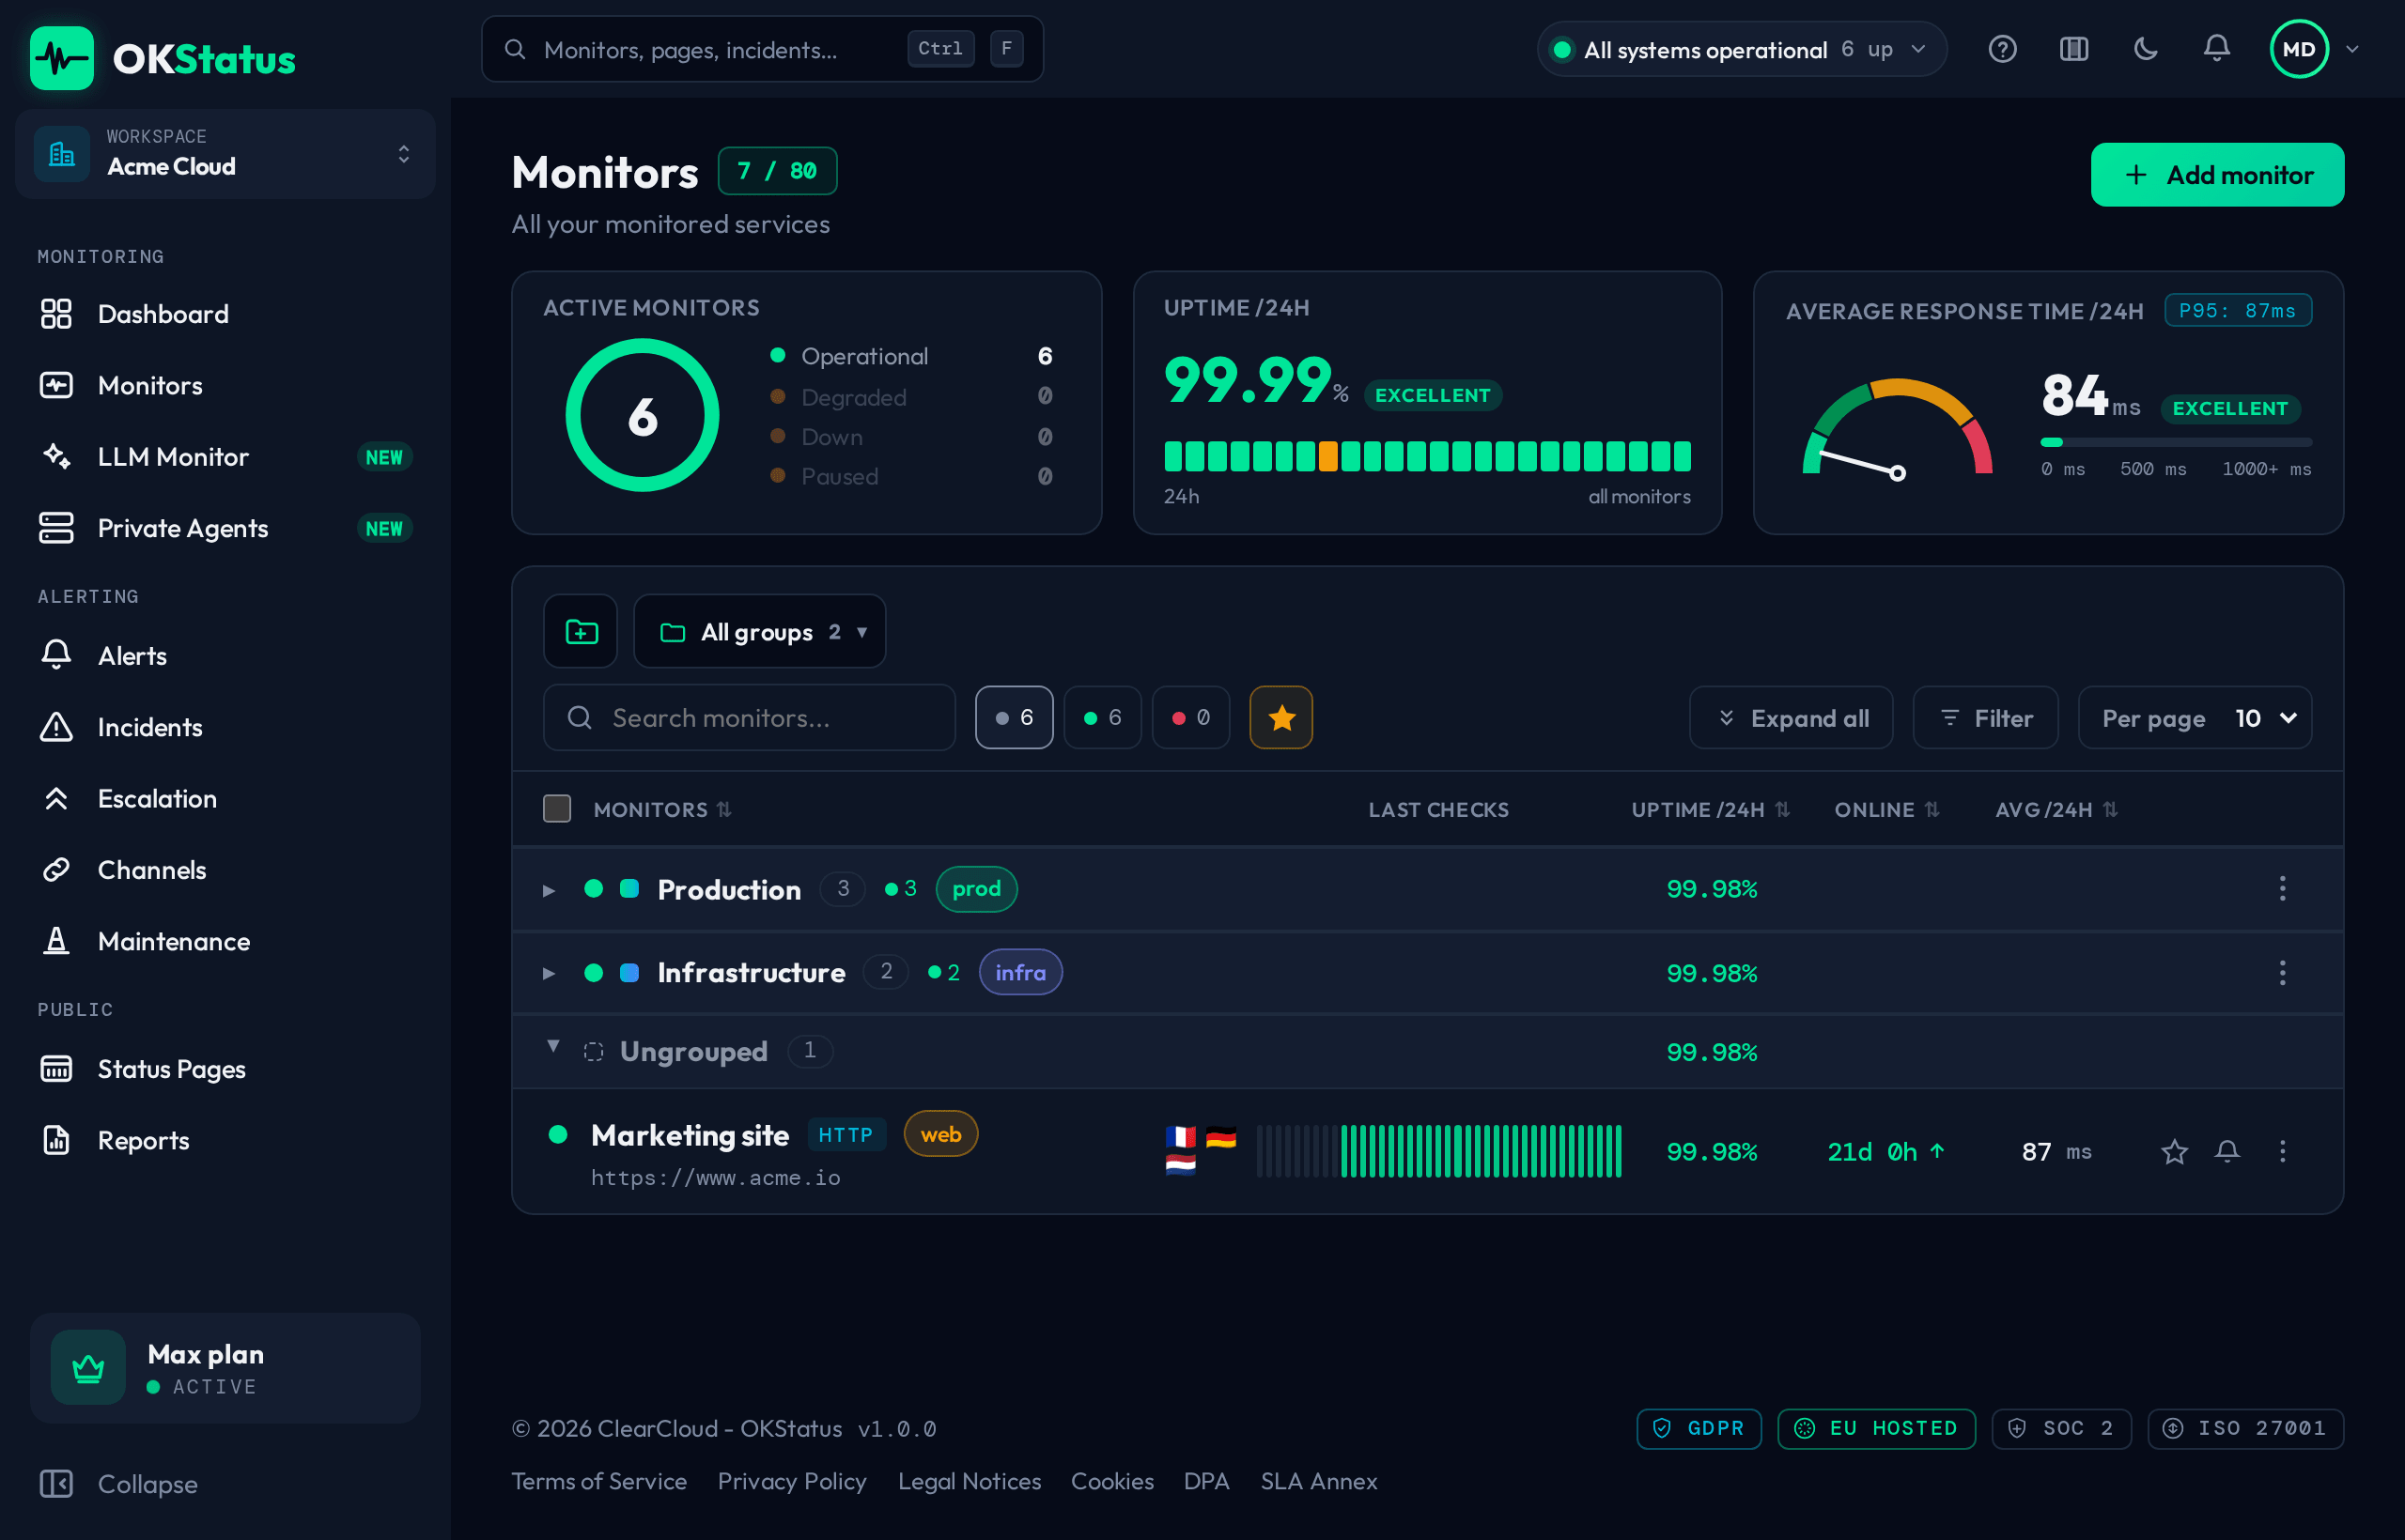
Task: Select the green operational filter showing 6
Action: click(x=1103, y=717)
